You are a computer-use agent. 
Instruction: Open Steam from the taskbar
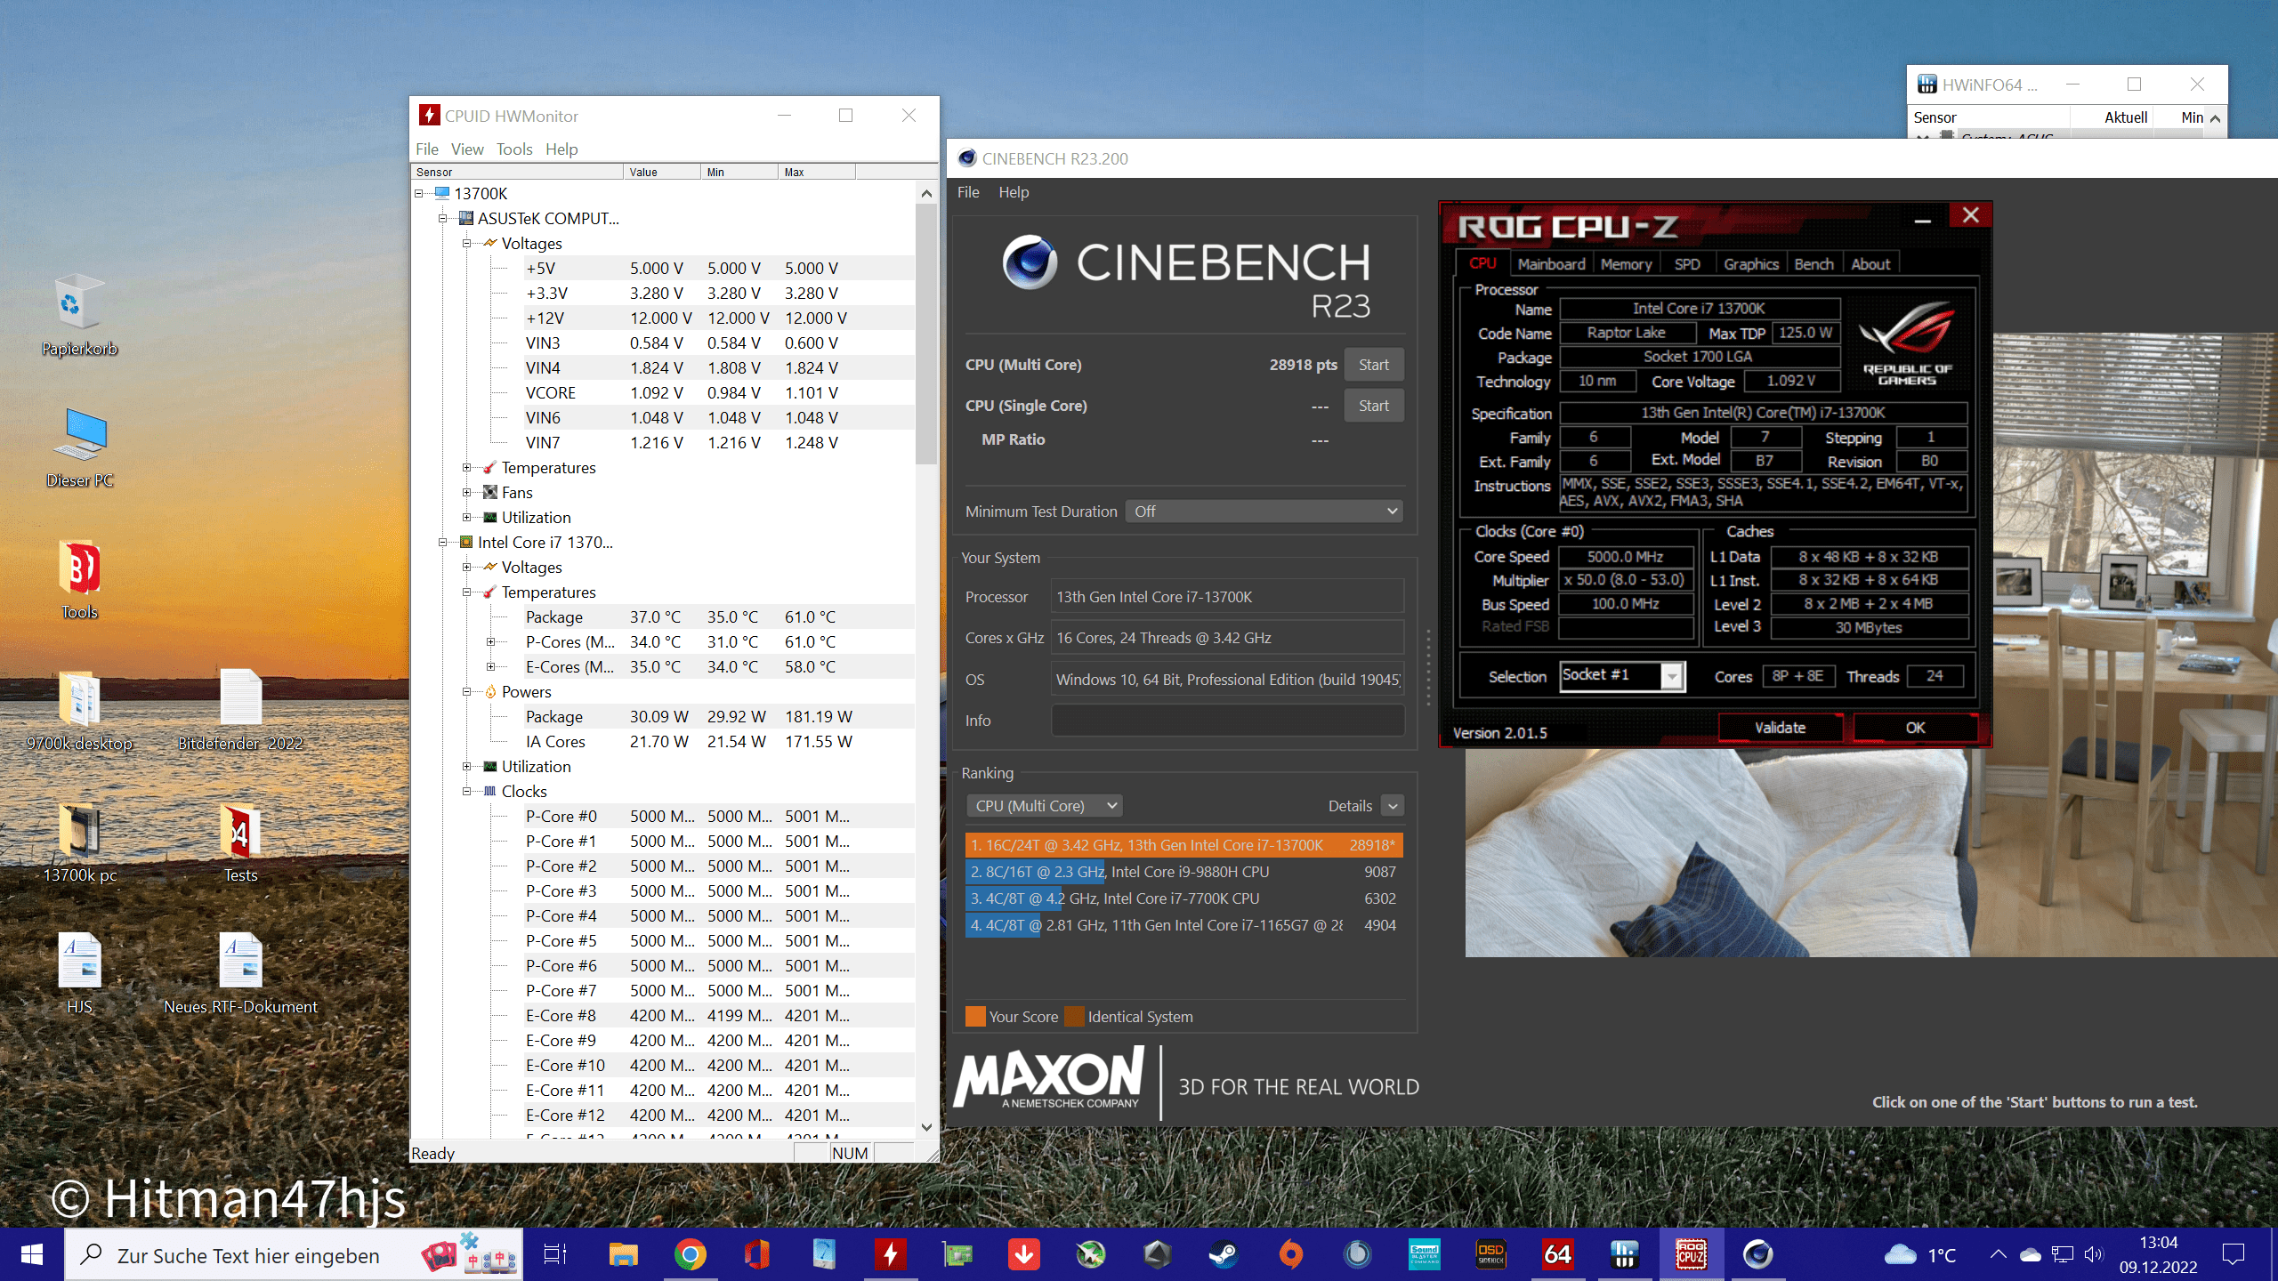pos(1224,1254)
